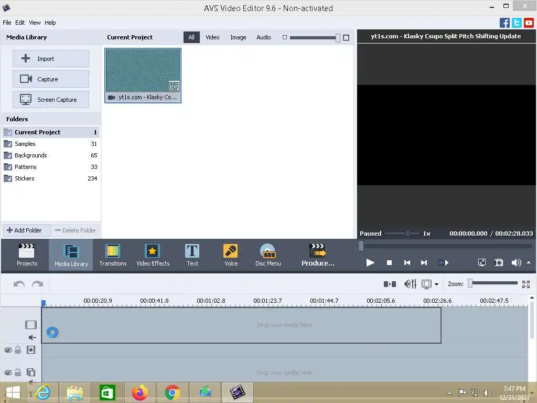537x403 pixels.
Task: Expand the volume control arrow
Action: pos(529,262)
